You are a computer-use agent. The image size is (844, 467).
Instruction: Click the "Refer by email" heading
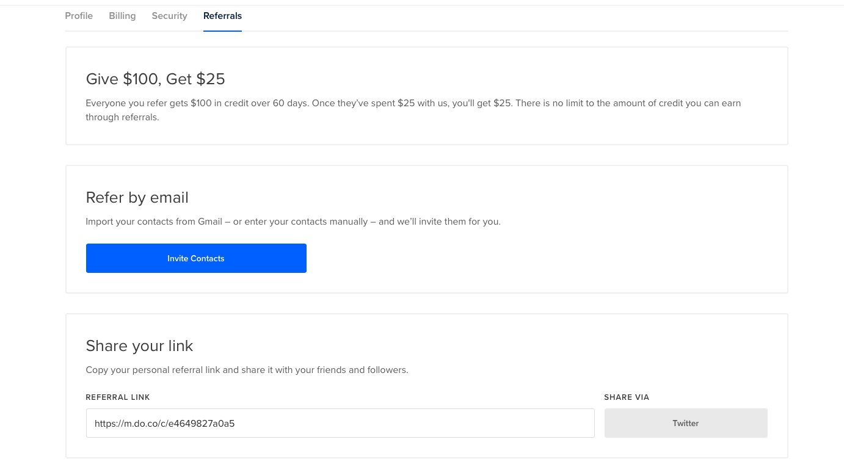tap(137, 198)
